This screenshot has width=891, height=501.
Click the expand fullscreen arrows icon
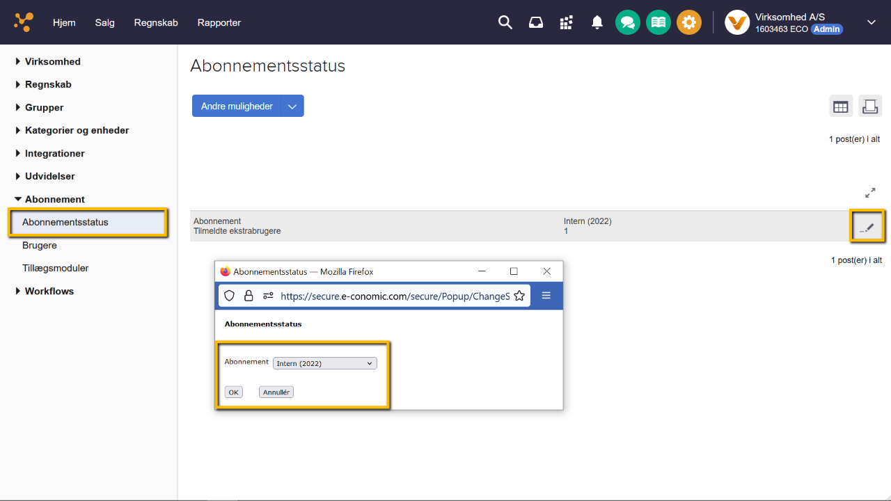pos(870,193)
